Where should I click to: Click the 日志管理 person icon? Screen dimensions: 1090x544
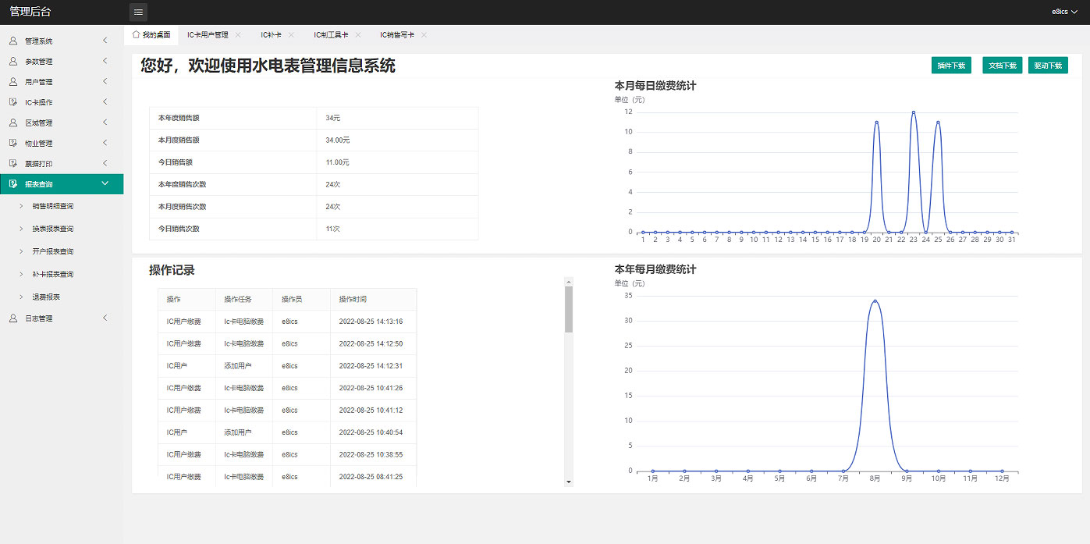coord(12,318)
